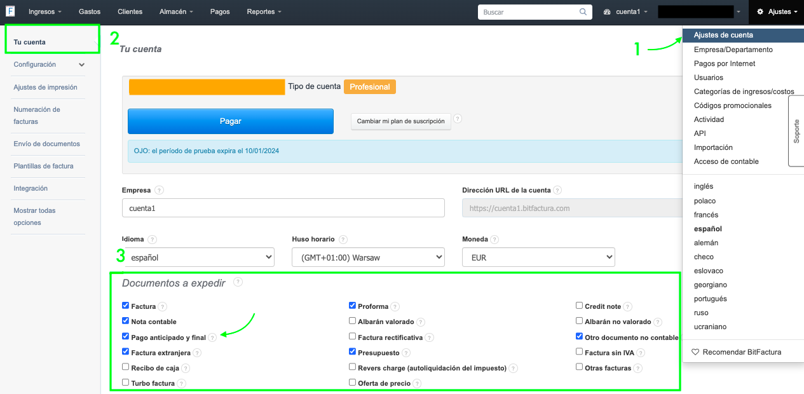Click the BitFactura logo icon
Screen dimensions: 804x394
[10, 11]
